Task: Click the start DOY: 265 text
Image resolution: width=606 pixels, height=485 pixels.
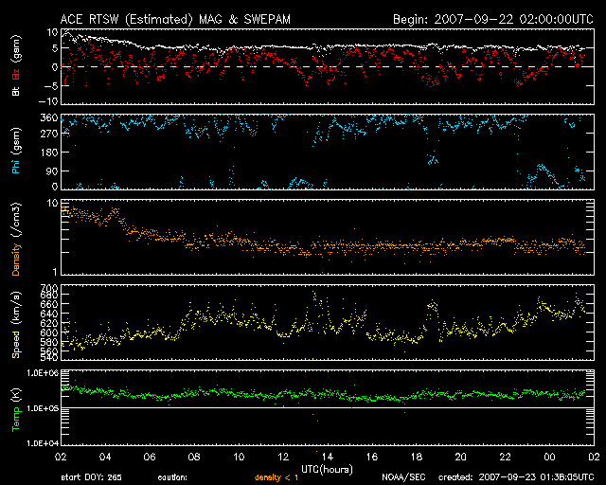Action: pos(90,476)
